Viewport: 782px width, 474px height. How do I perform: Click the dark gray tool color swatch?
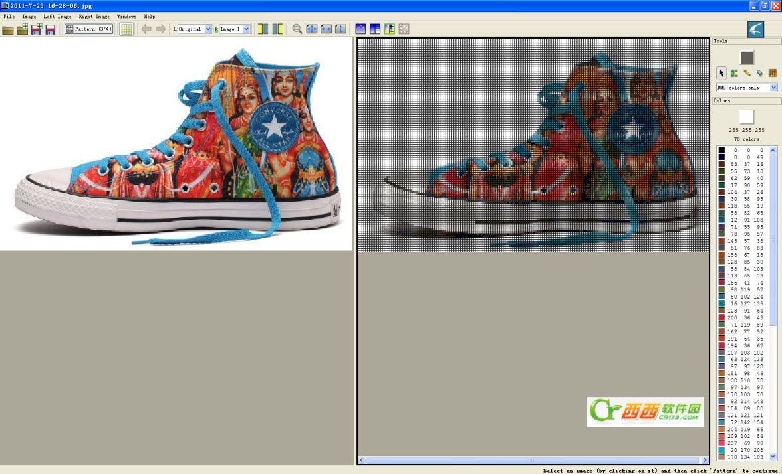[747, 58]
